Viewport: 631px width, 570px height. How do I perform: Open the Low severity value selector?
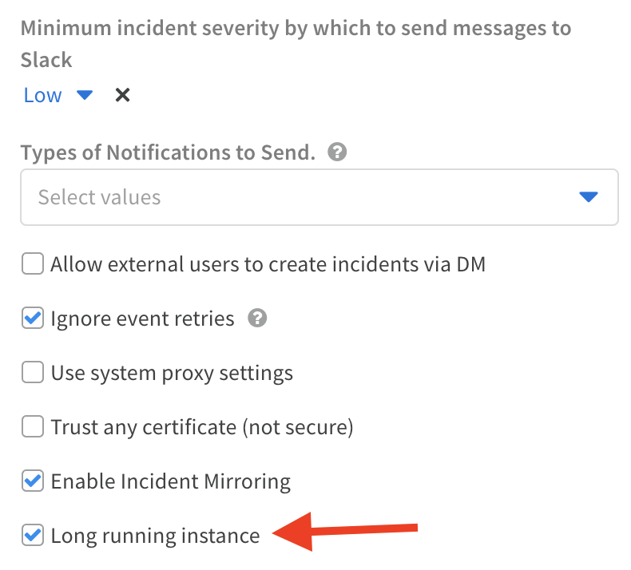[x=43, y=96]
